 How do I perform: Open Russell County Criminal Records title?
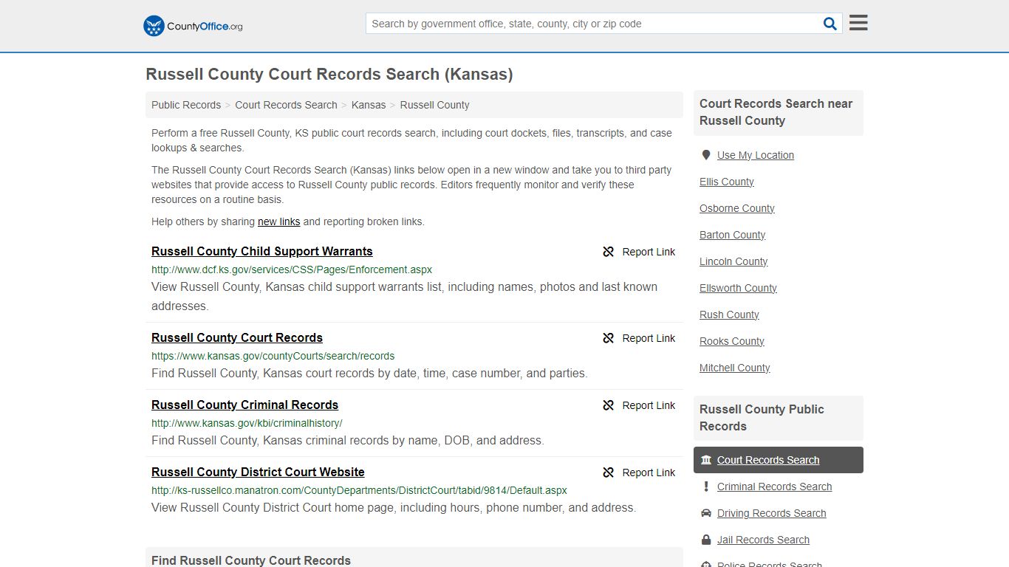point(244,405)
